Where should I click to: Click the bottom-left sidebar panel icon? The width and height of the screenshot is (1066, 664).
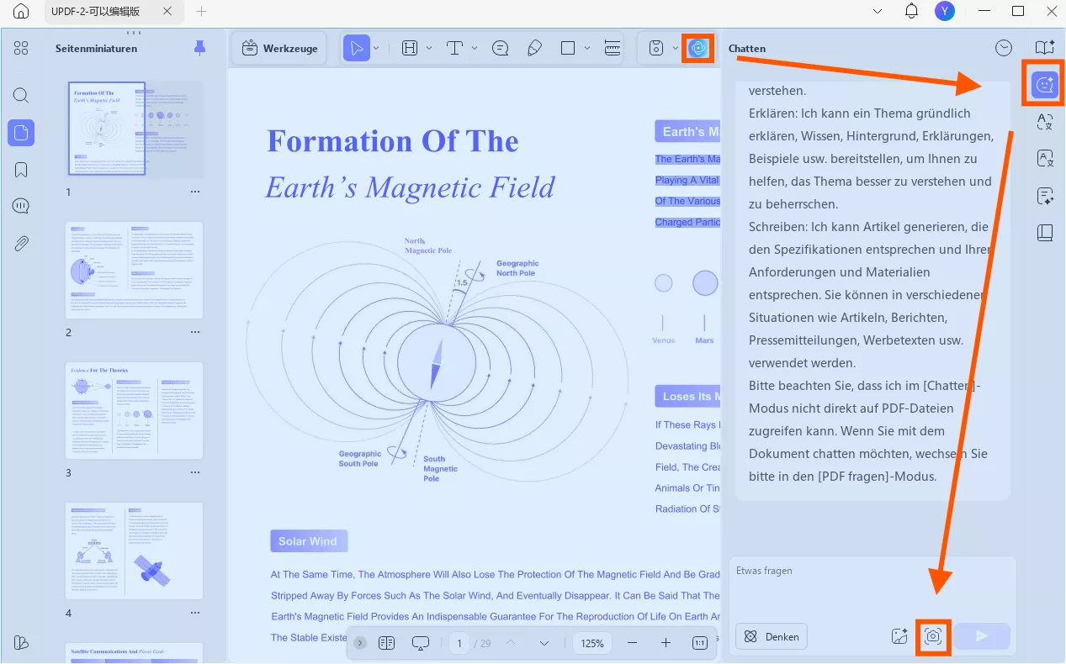pyautogui.click(x=21, y=642)
